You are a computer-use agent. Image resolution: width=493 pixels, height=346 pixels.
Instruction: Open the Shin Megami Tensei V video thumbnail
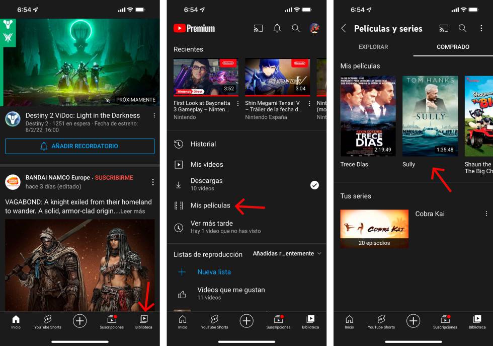pos(277,77)
